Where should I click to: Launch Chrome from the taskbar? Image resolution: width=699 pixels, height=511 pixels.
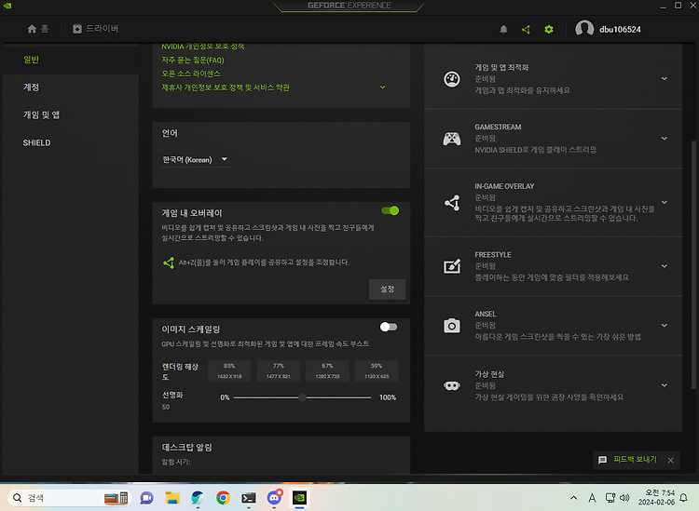pos(223,498)
